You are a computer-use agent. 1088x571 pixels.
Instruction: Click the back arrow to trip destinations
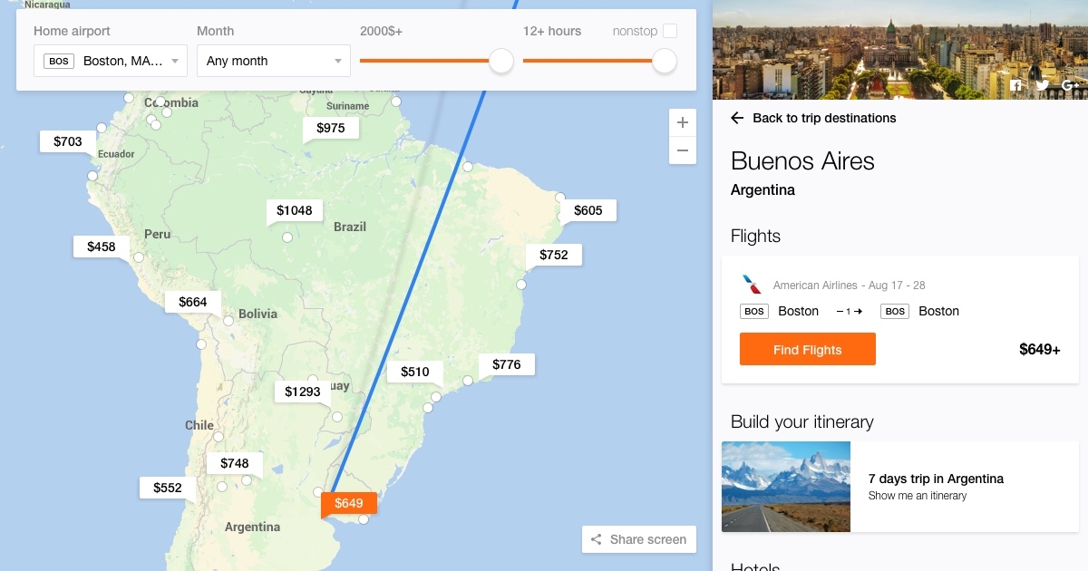click(x=737, y=118)
